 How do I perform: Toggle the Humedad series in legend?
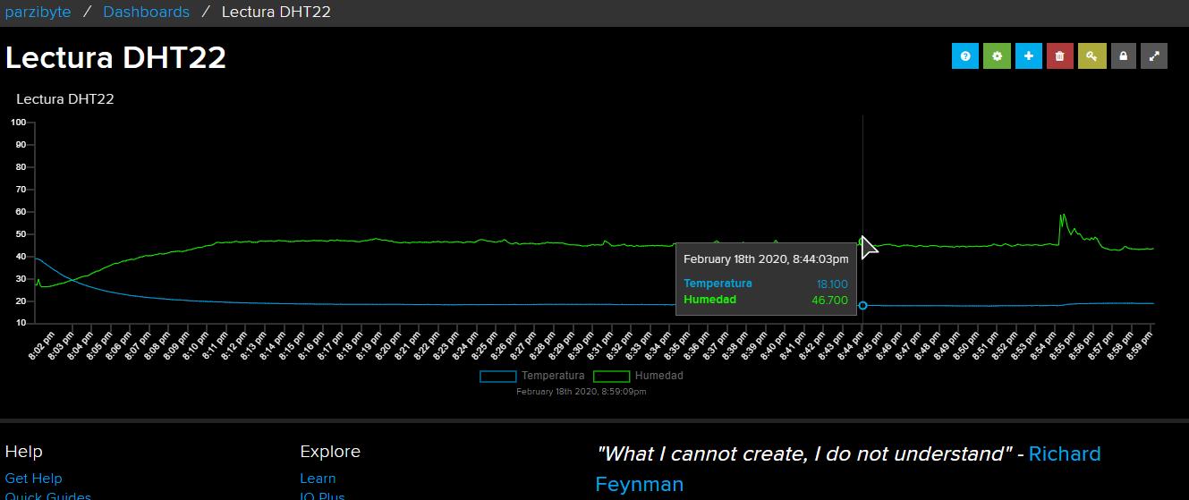tap(658, 376)
